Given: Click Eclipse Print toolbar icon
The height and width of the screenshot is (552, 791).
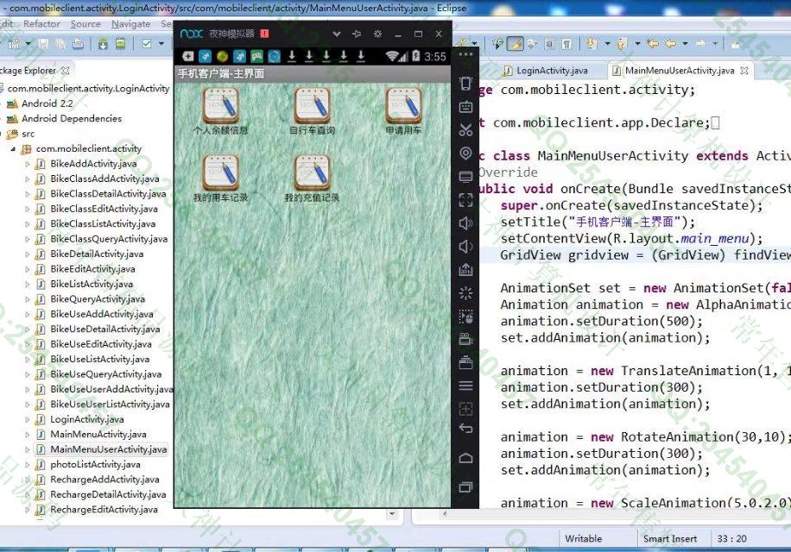Looking at the screenshot, I should (78, 44).
